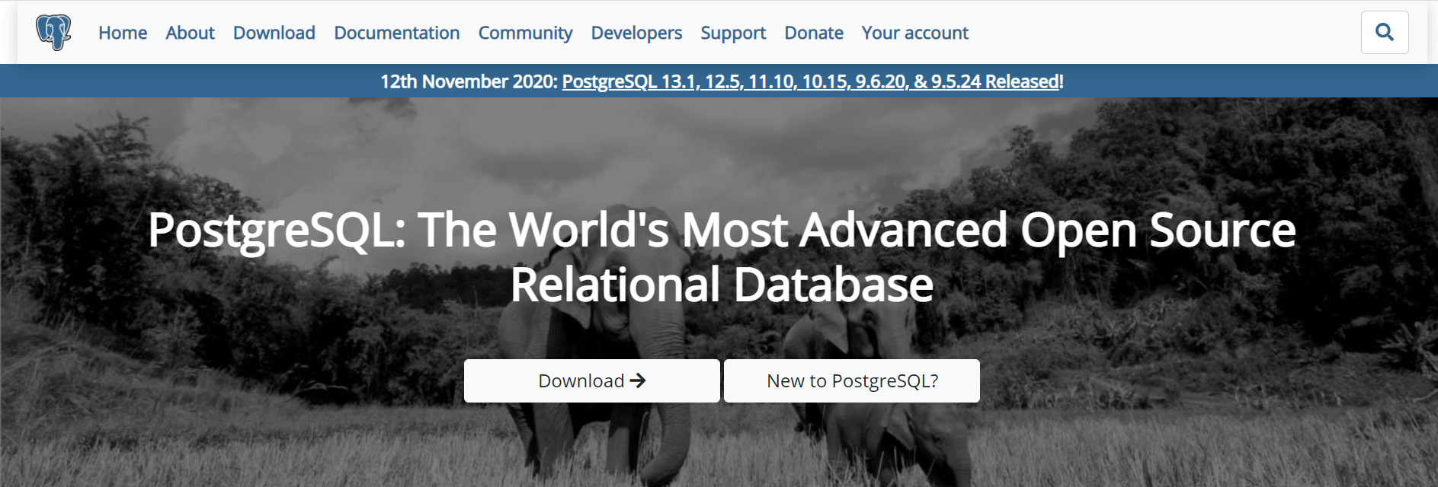Open the Documentation section

coord(397,33)
